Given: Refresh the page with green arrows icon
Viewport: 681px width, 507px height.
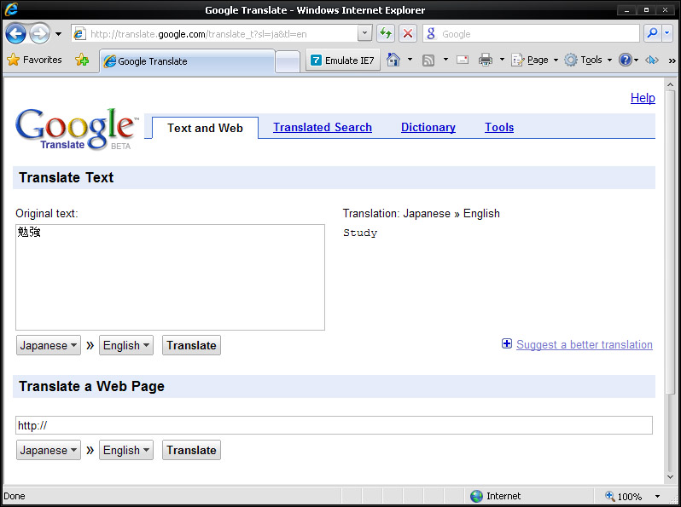Looking at the screenshot, I should tap(386, 33).
